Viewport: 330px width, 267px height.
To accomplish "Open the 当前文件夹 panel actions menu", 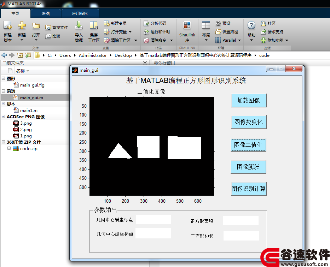I will pos(145,63).
